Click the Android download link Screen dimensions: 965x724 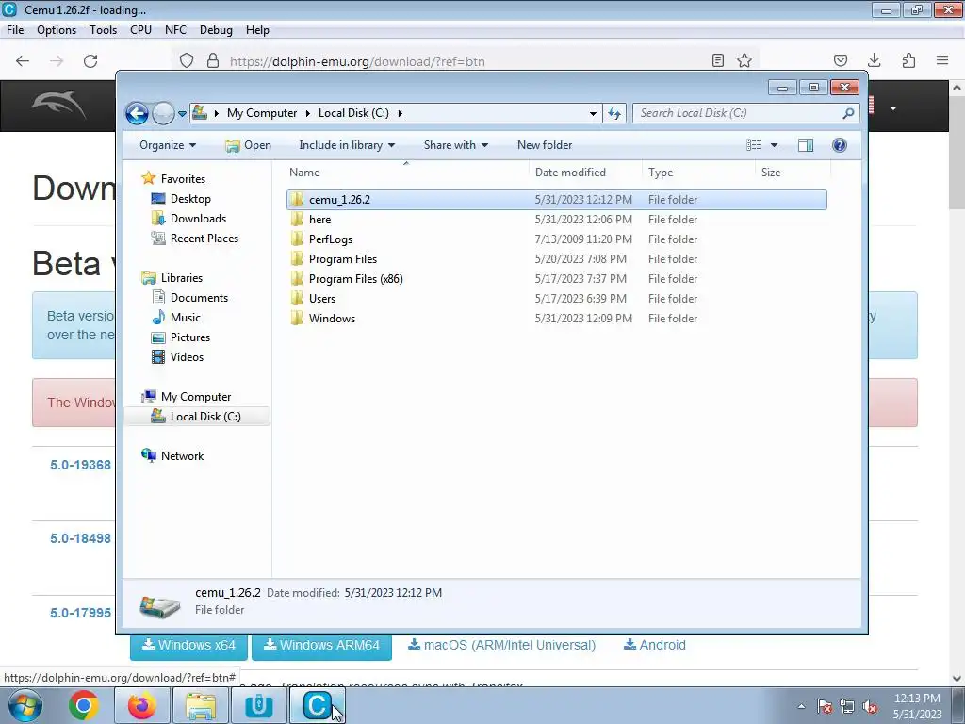[x=655, y=645]
